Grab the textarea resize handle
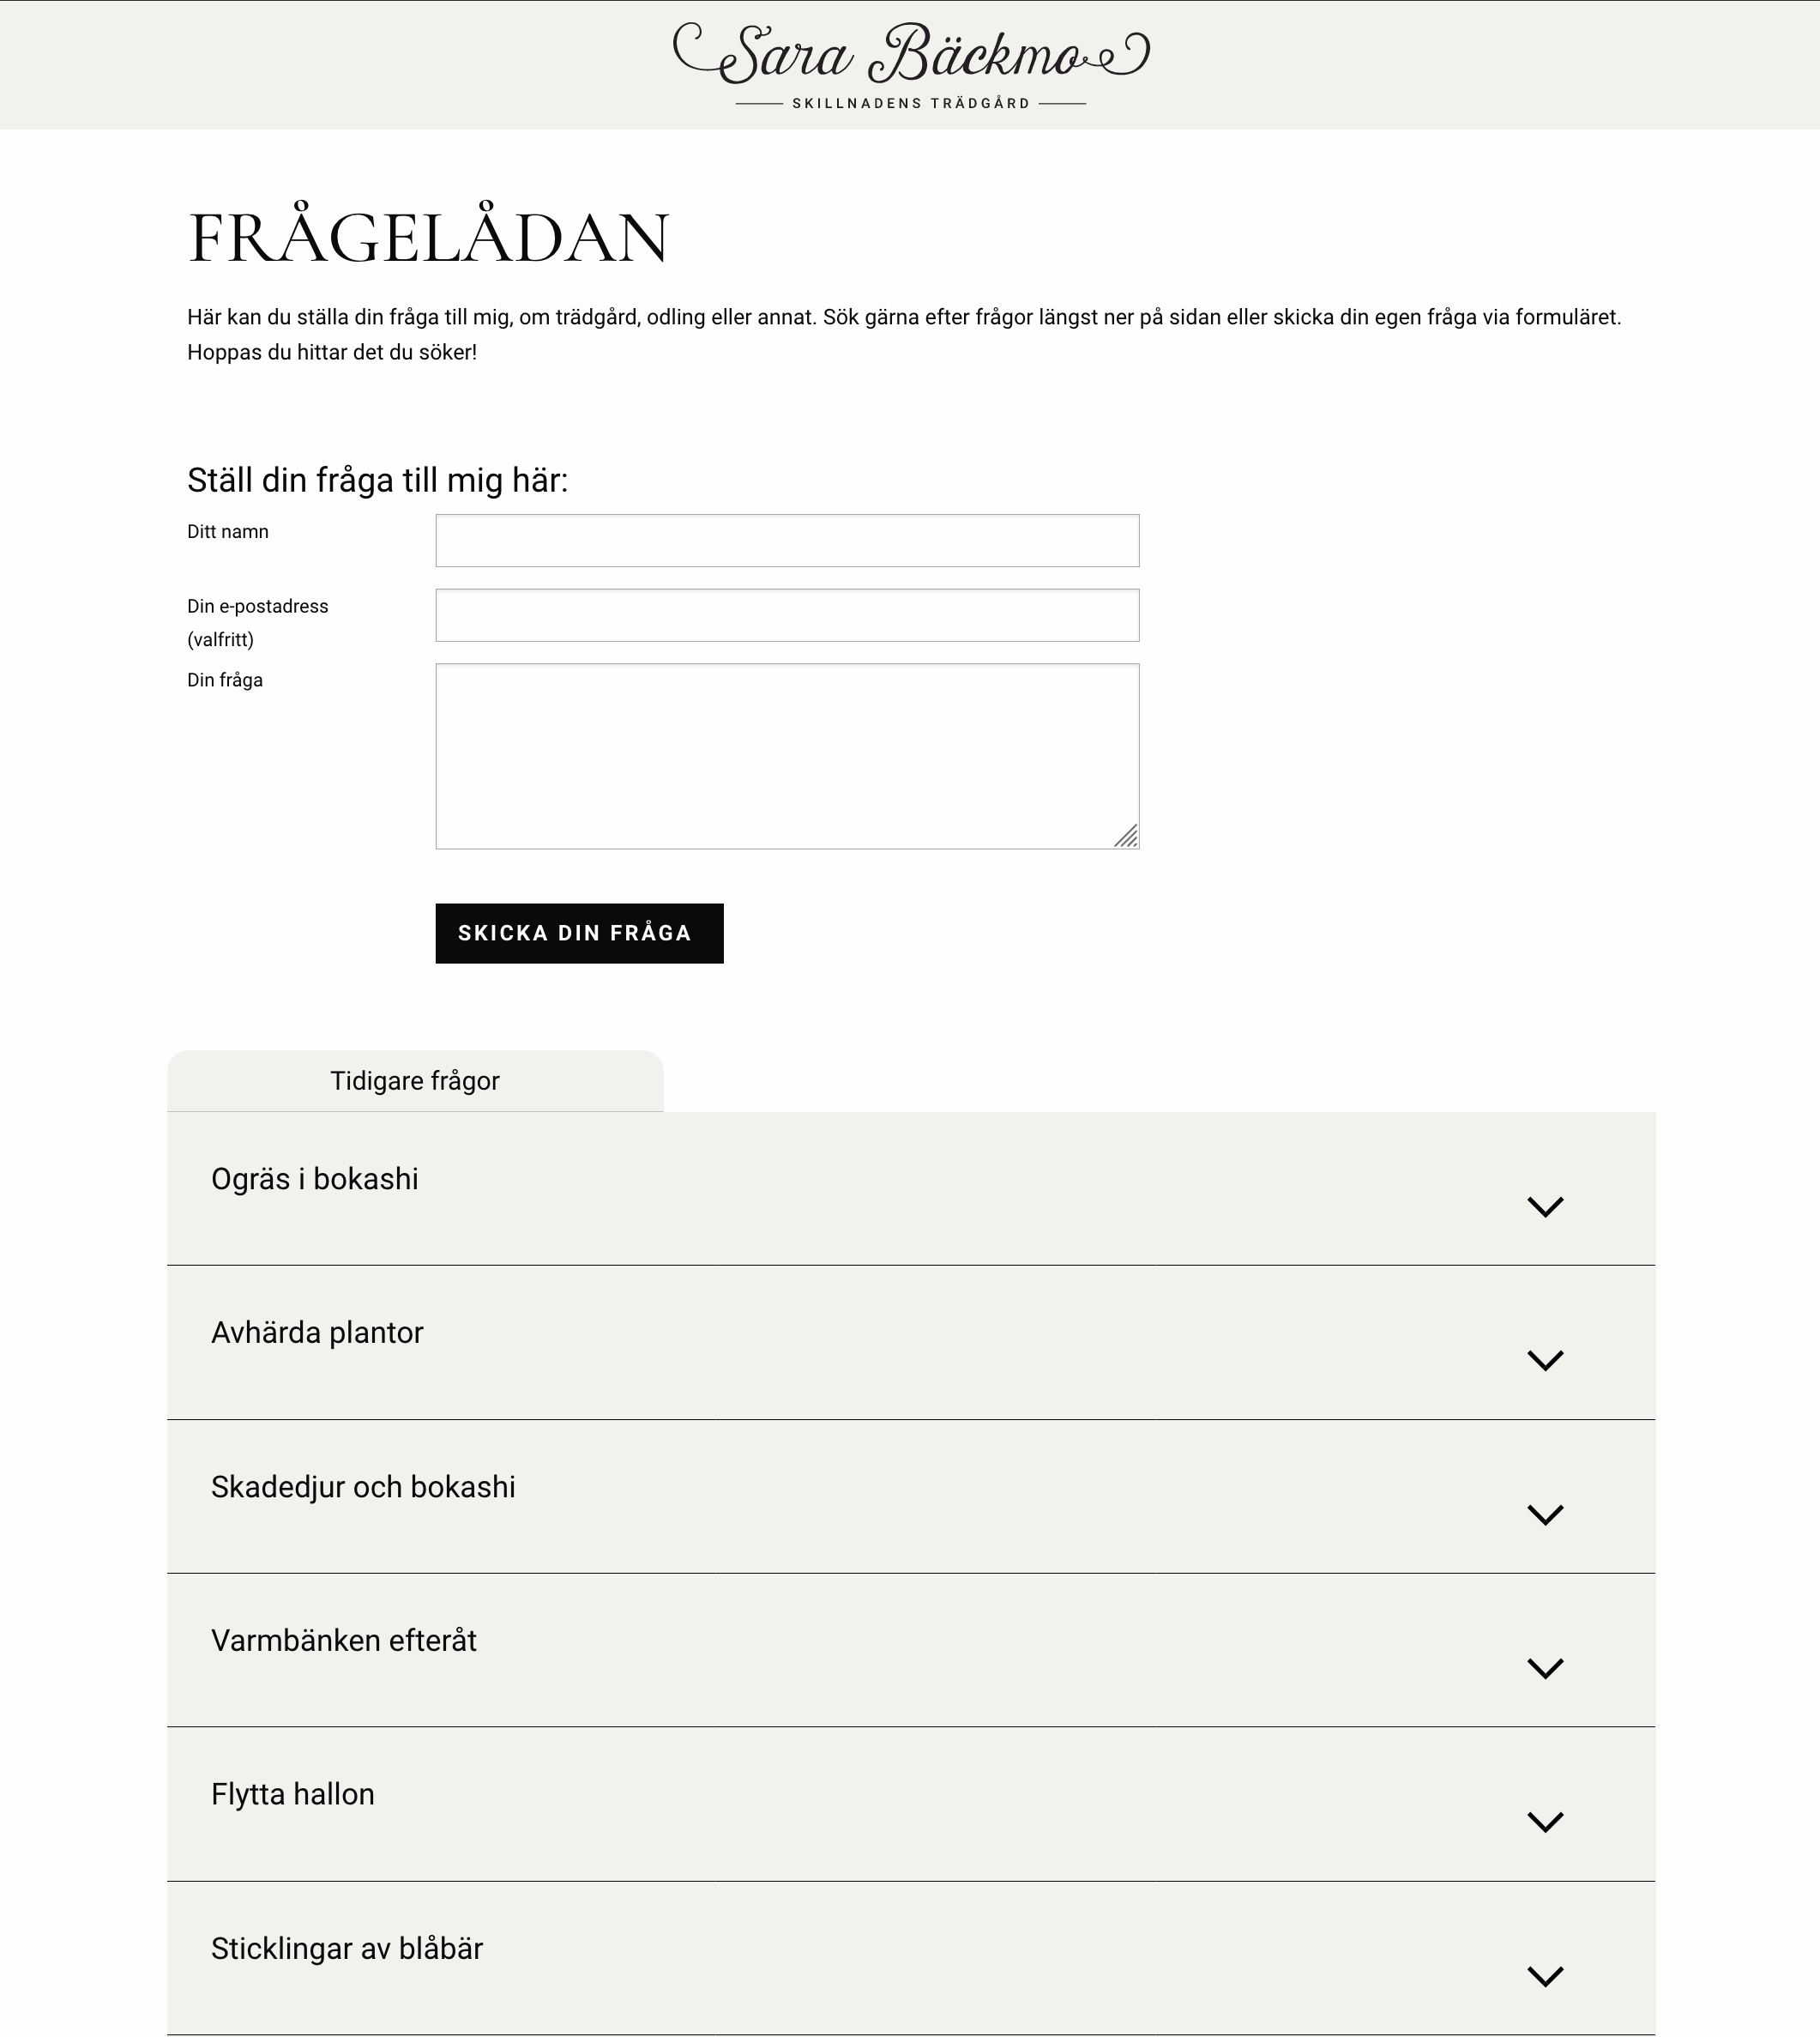This screenshot has width=1820, height=2037. pos(1127,837)
